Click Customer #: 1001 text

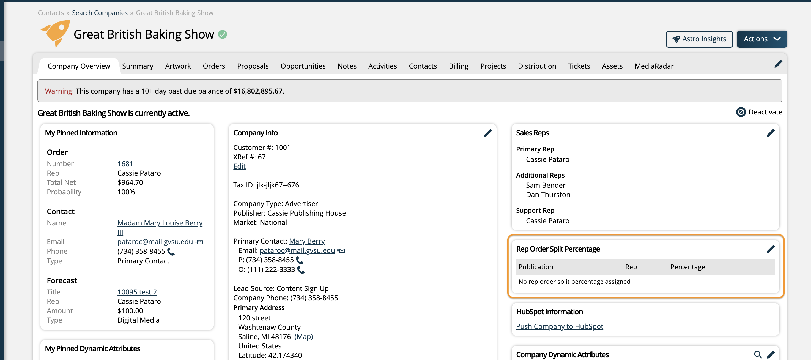262,148
